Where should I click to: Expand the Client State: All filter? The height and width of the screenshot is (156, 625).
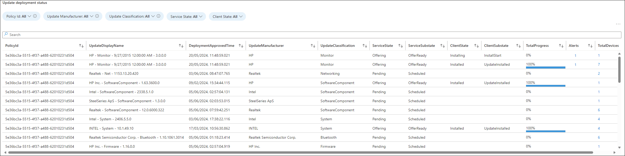pyautogui.click(x=227, y=17)
